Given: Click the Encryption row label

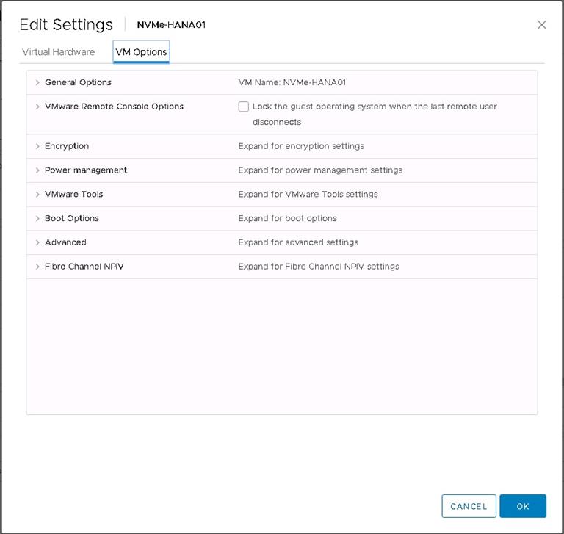Looking at the screenshot, I should click(67, 146).
